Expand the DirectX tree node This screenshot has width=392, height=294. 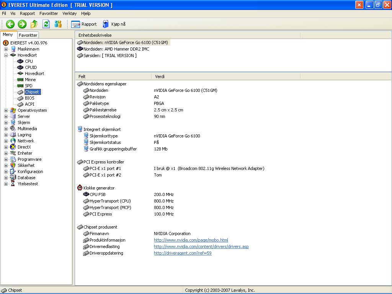6,147
